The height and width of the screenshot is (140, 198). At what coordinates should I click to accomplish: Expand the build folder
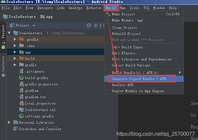(15, 58)
